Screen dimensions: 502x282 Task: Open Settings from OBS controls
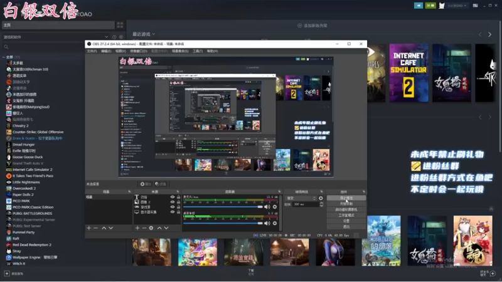pos(346,221)
